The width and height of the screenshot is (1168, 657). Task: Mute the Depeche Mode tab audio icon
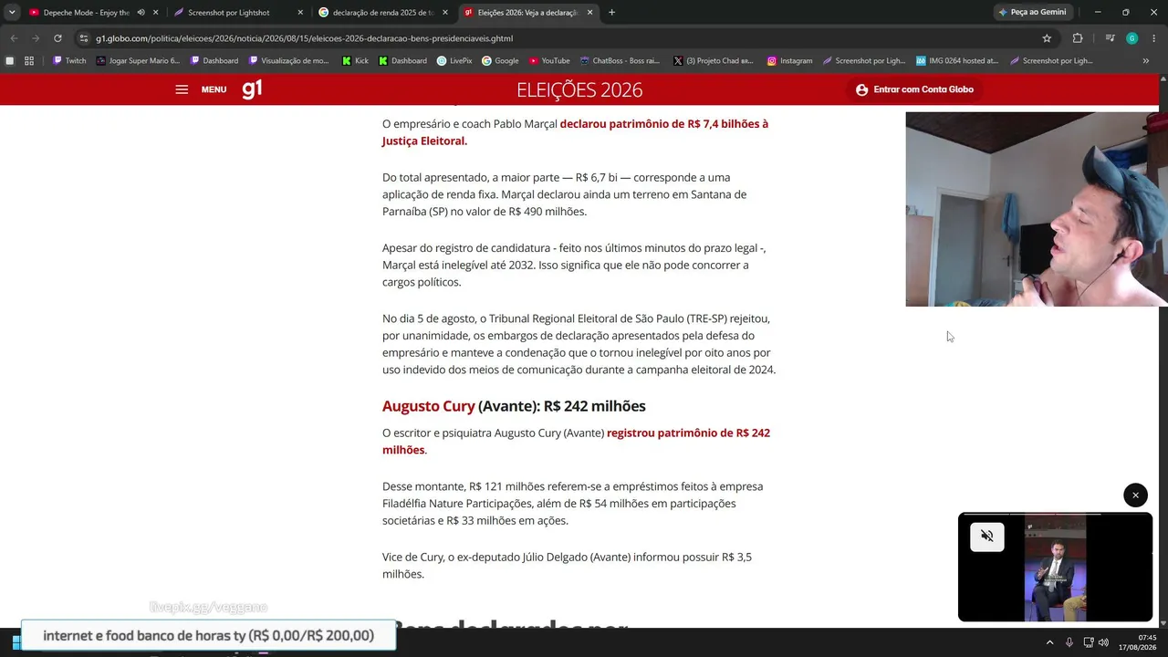point(141,13)
